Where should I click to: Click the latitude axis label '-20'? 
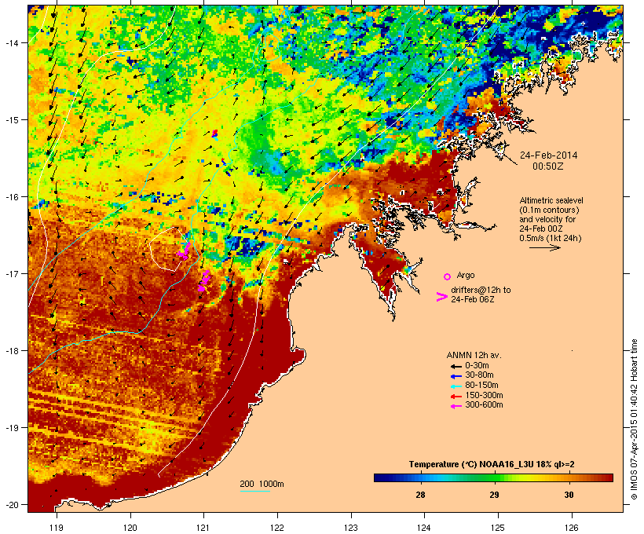tap(11, 505)
